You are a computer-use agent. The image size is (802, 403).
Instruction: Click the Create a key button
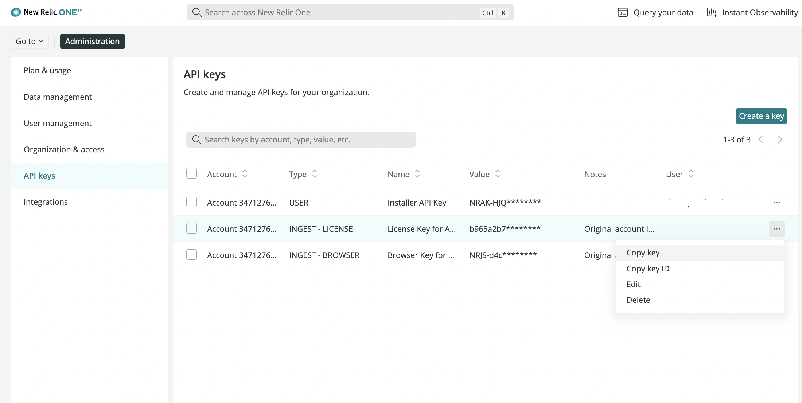(761, 116)
